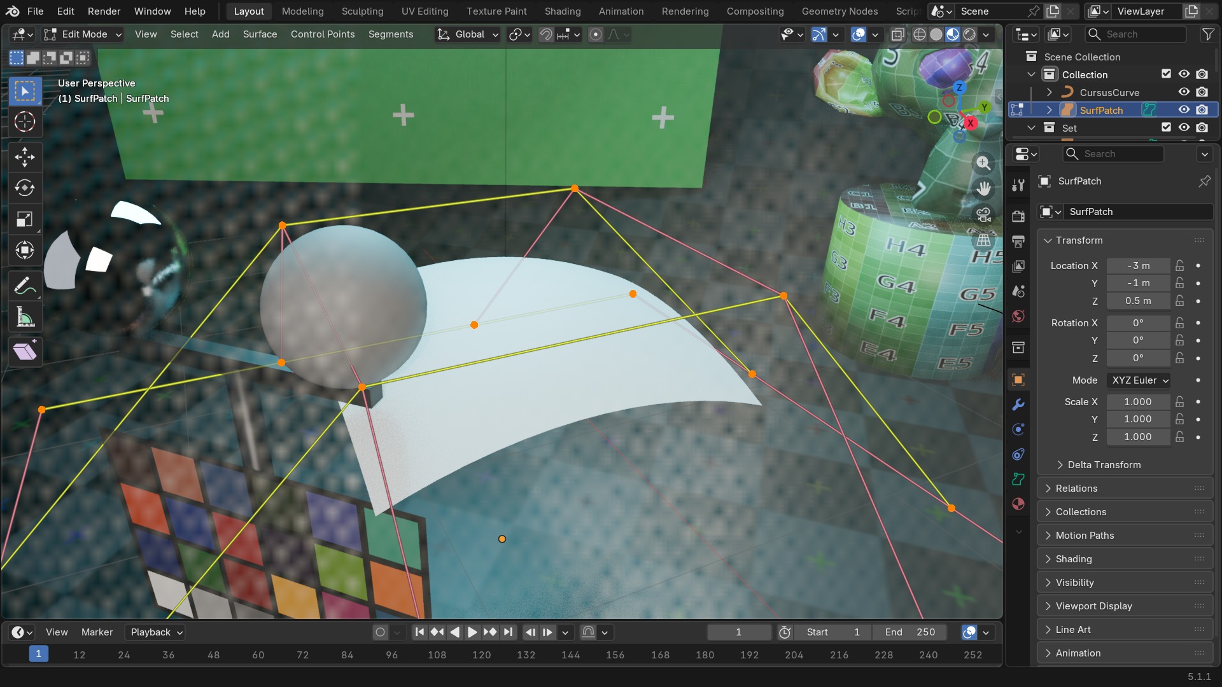The height and width of the screenshot is (687, 1222).
Task: Activate the Rotate tool
Action: tap(25, 188)
